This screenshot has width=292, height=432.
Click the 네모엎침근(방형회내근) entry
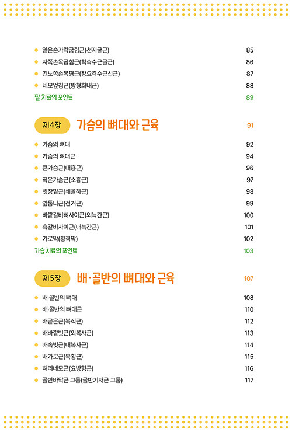tap(70, 85)
